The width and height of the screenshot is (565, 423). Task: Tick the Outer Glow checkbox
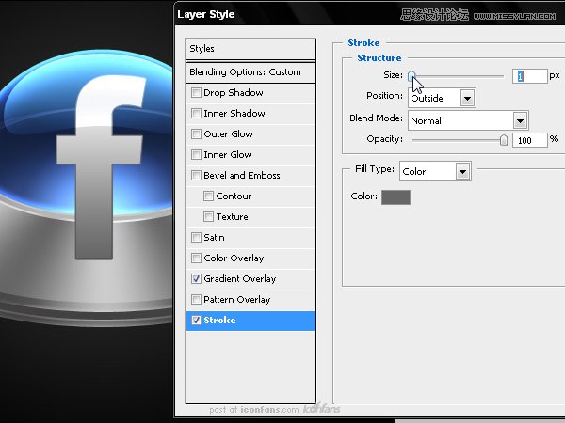tap(196, 133)
